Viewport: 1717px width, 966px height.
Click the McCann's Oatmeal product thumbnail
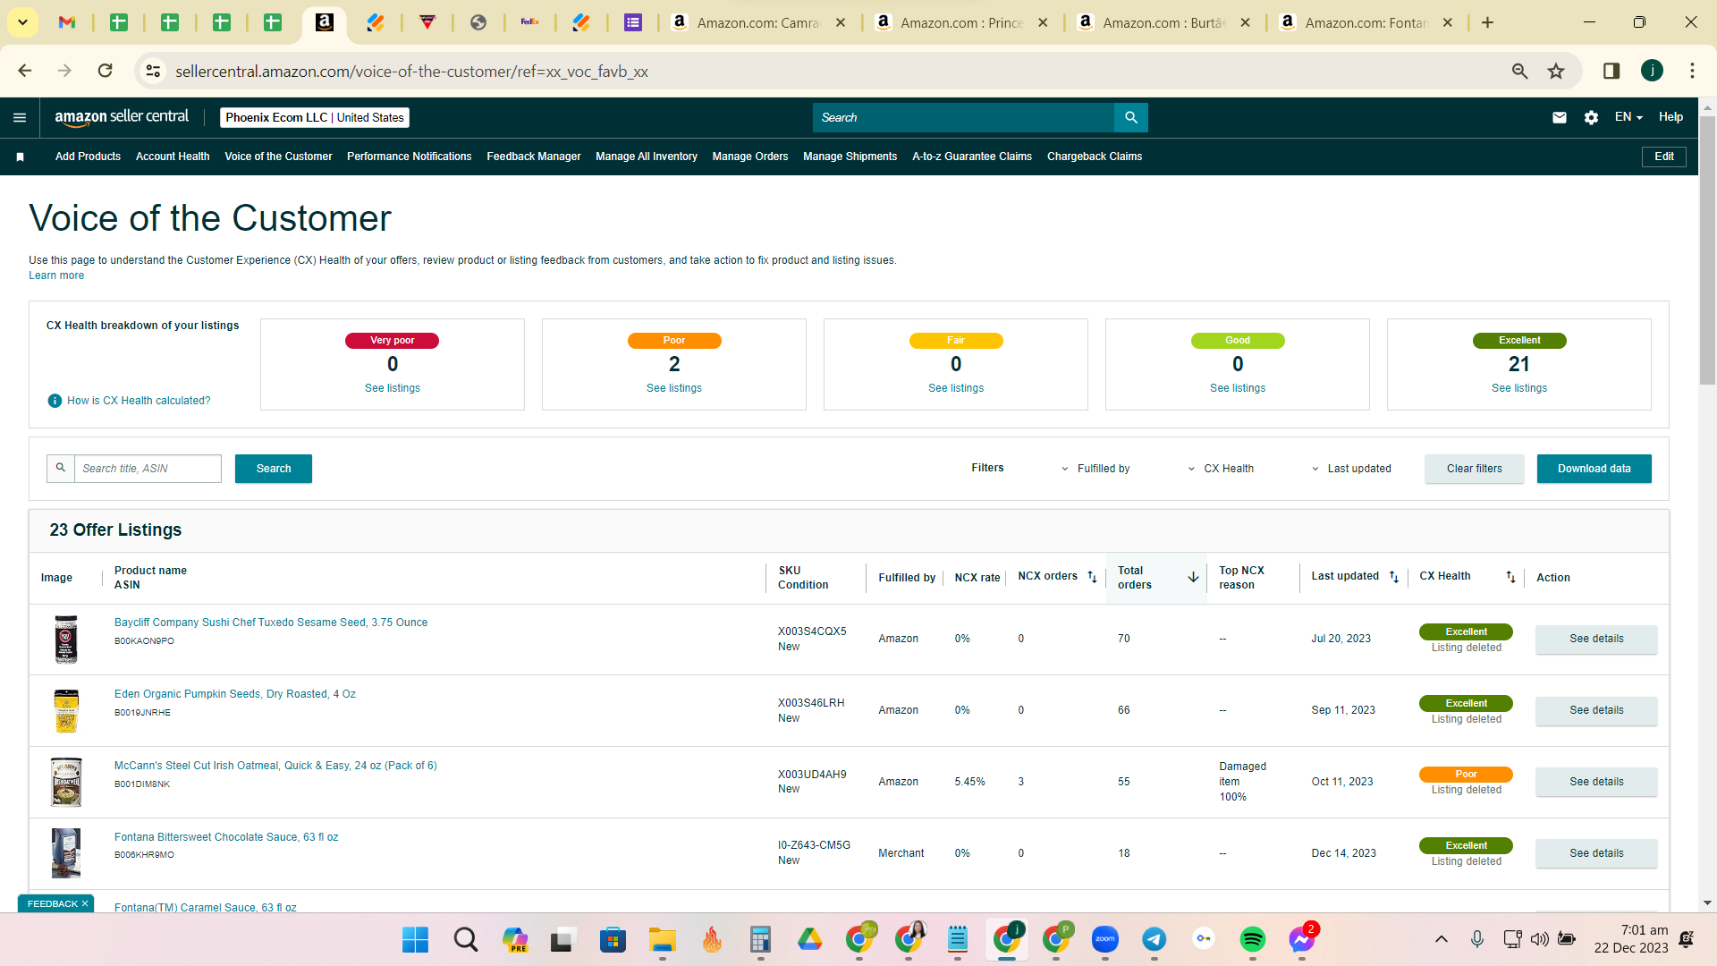pyautogui.click(x=66, y=782)
